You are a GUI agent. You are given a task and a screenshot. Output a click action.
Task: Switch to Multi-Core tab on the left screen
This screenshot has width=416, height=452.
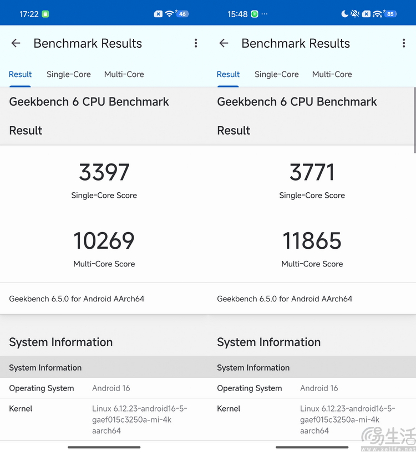coord(124,74)
